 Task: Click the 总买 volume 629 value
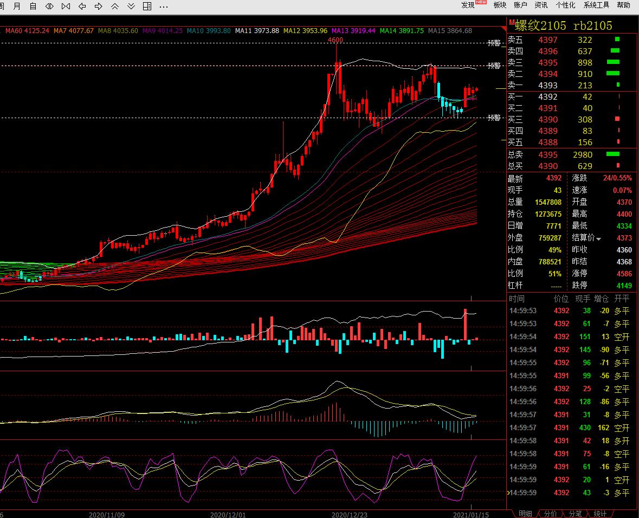point(585,166)
